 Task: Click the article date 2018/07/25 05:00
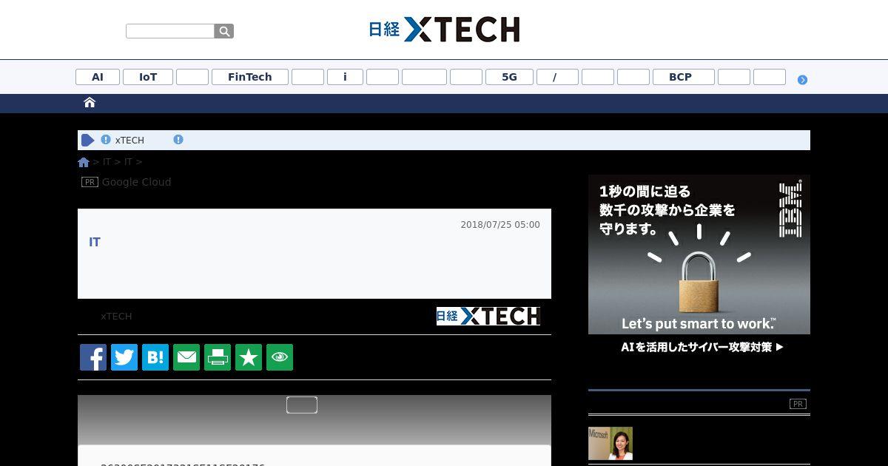[x=500, y=225]
